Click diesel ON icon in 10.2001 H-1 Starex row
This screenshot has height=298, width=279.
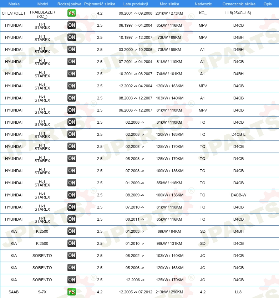[x=72, y=74]
